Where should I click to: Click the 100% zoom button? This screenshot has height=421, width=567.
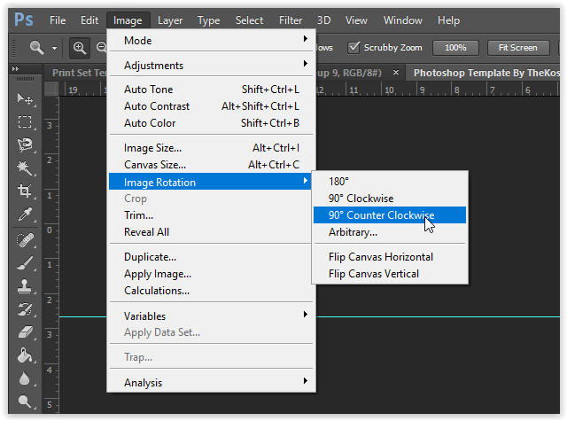point(455,48)
